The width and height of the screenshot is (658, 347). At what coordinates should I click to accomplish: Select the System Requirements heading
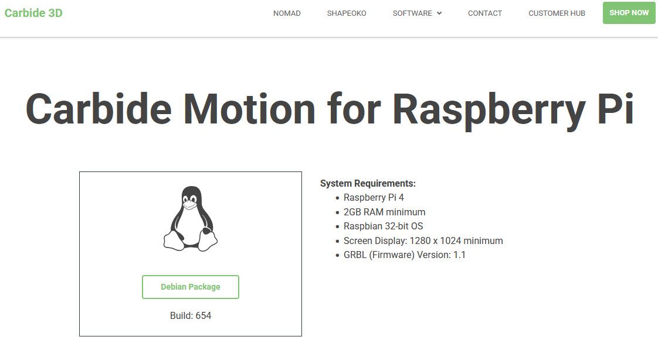pos(368,183)
